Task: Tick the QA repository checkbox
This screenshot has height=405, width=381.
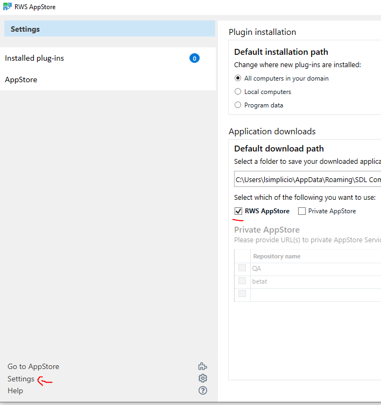Action: tap(242, 268)
